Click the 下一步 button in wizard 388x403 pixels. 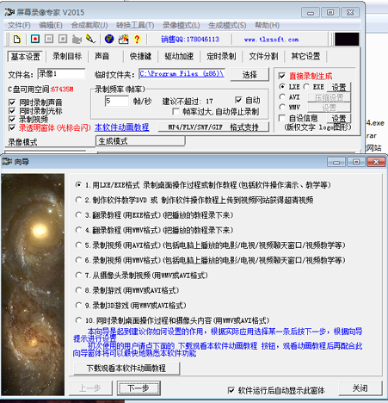click(139, 388)
